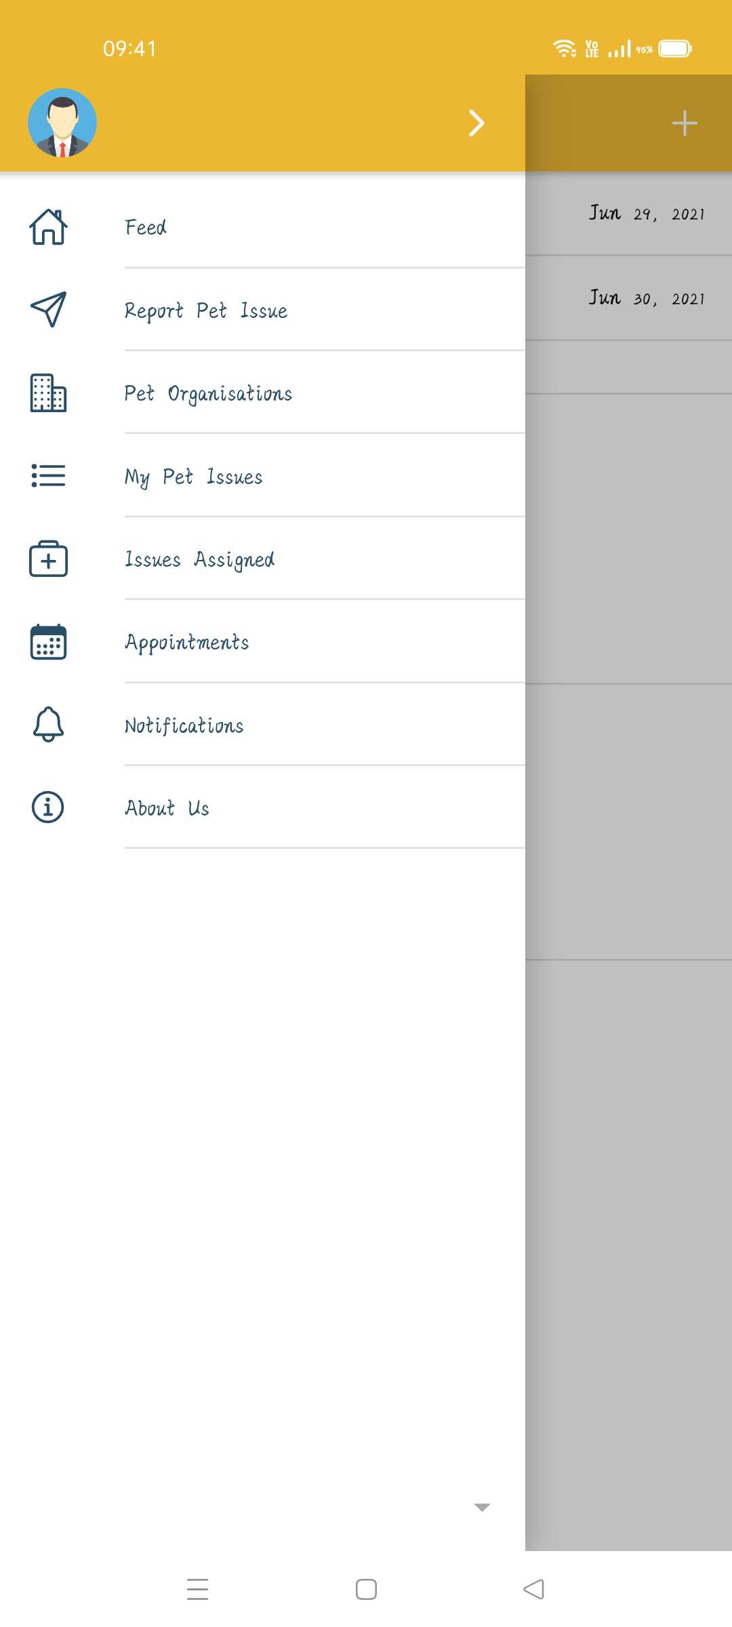This screenshot has width=732, height=1627.
Task: Click the medical kit Issues Assigned icon
Action: point(48,559)
